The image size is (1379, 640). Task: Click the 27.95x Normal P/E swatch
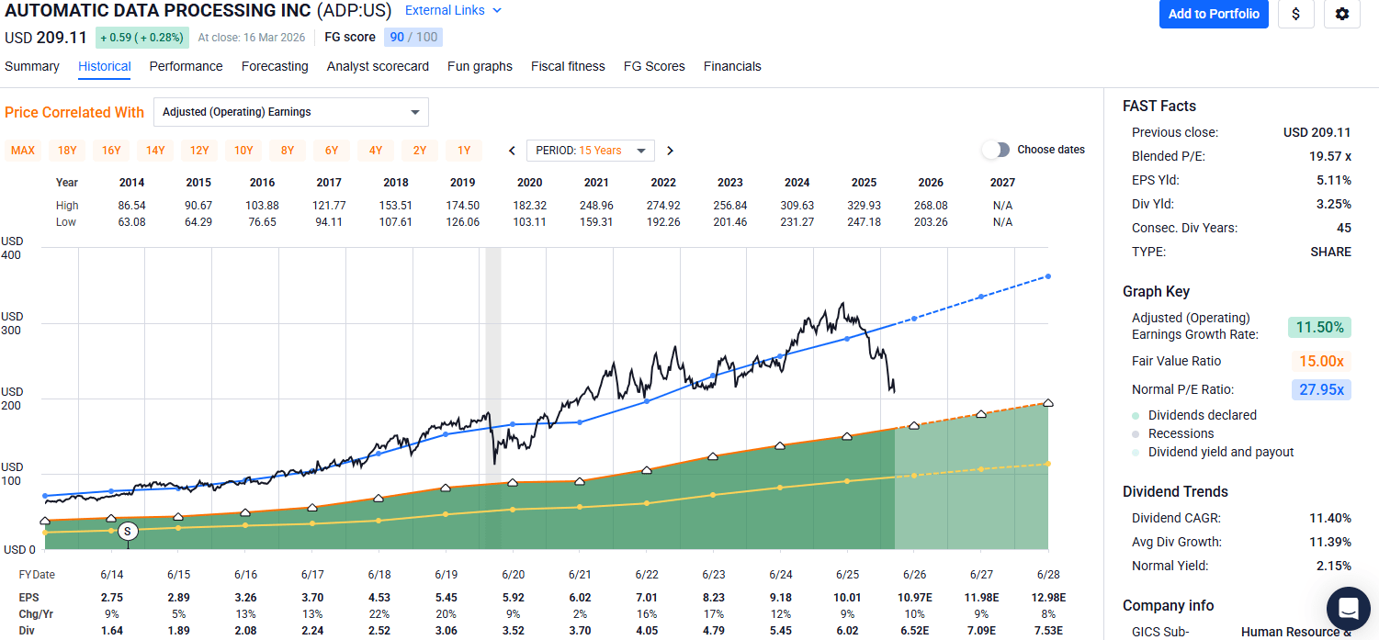coord(1322,389)
